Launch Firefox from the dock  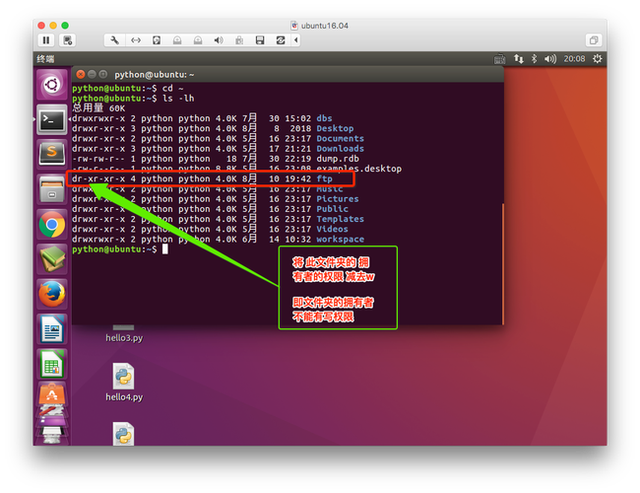tap(51, 294)
